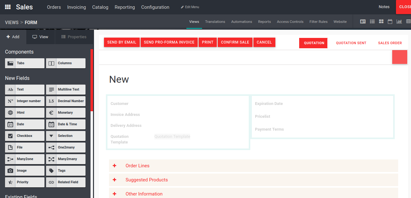Image resolution: width=411 pixels, height=198 pixels.
Task: Open the Orders menu
Action: 54,7
